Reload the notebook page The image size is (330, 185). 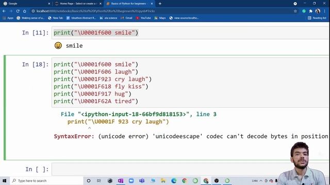click(x=18, y=11)
